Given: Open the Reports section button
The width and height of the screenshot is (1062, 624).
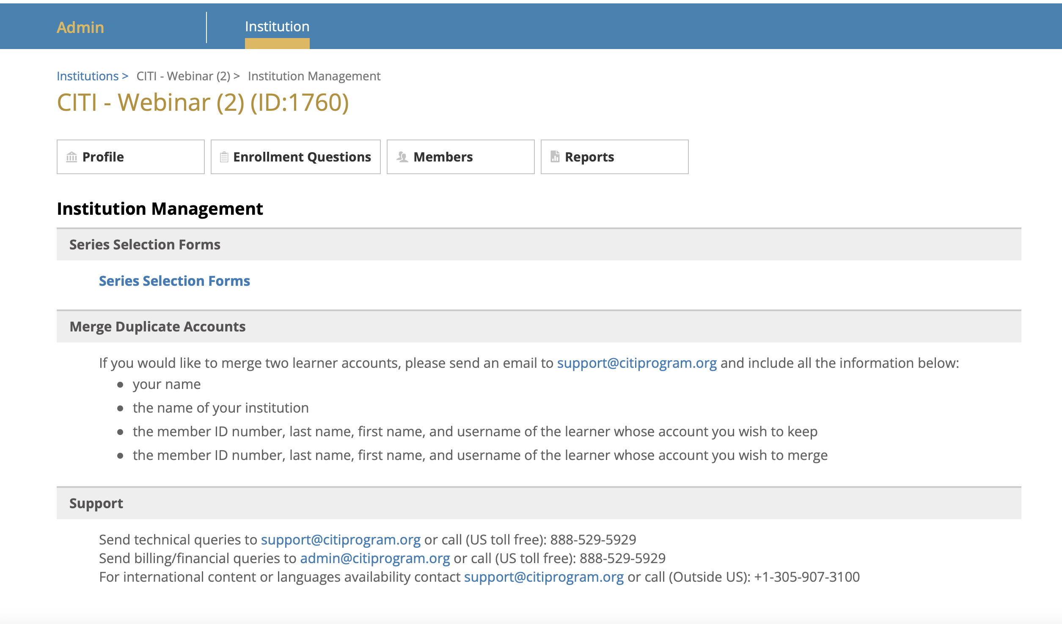Looking at the screenshot, I should tap(614, 157).
